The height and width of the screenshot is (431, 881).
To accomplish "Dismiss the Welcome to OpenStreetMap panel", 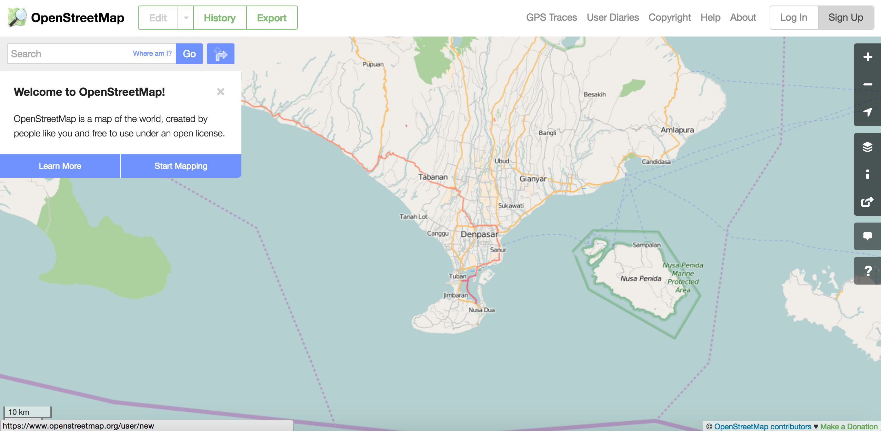I will tap(221, 92).
